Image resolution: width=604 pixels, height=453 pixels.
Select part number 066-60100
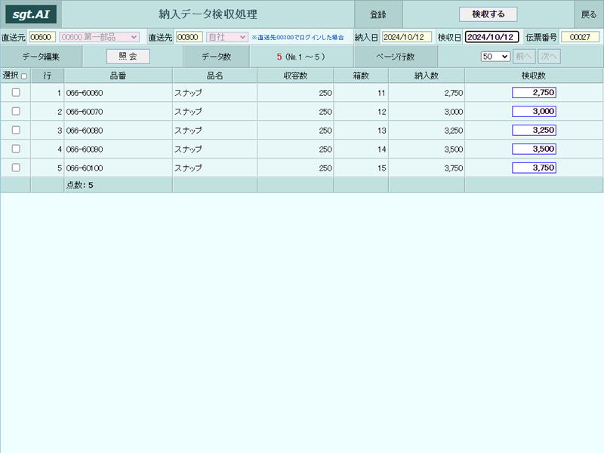(85, 168)
